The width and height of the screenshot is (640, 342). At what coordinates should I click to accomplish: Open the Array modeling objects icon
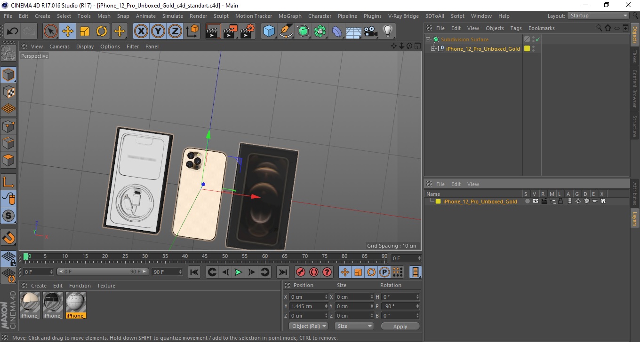[x=320, y=31]
